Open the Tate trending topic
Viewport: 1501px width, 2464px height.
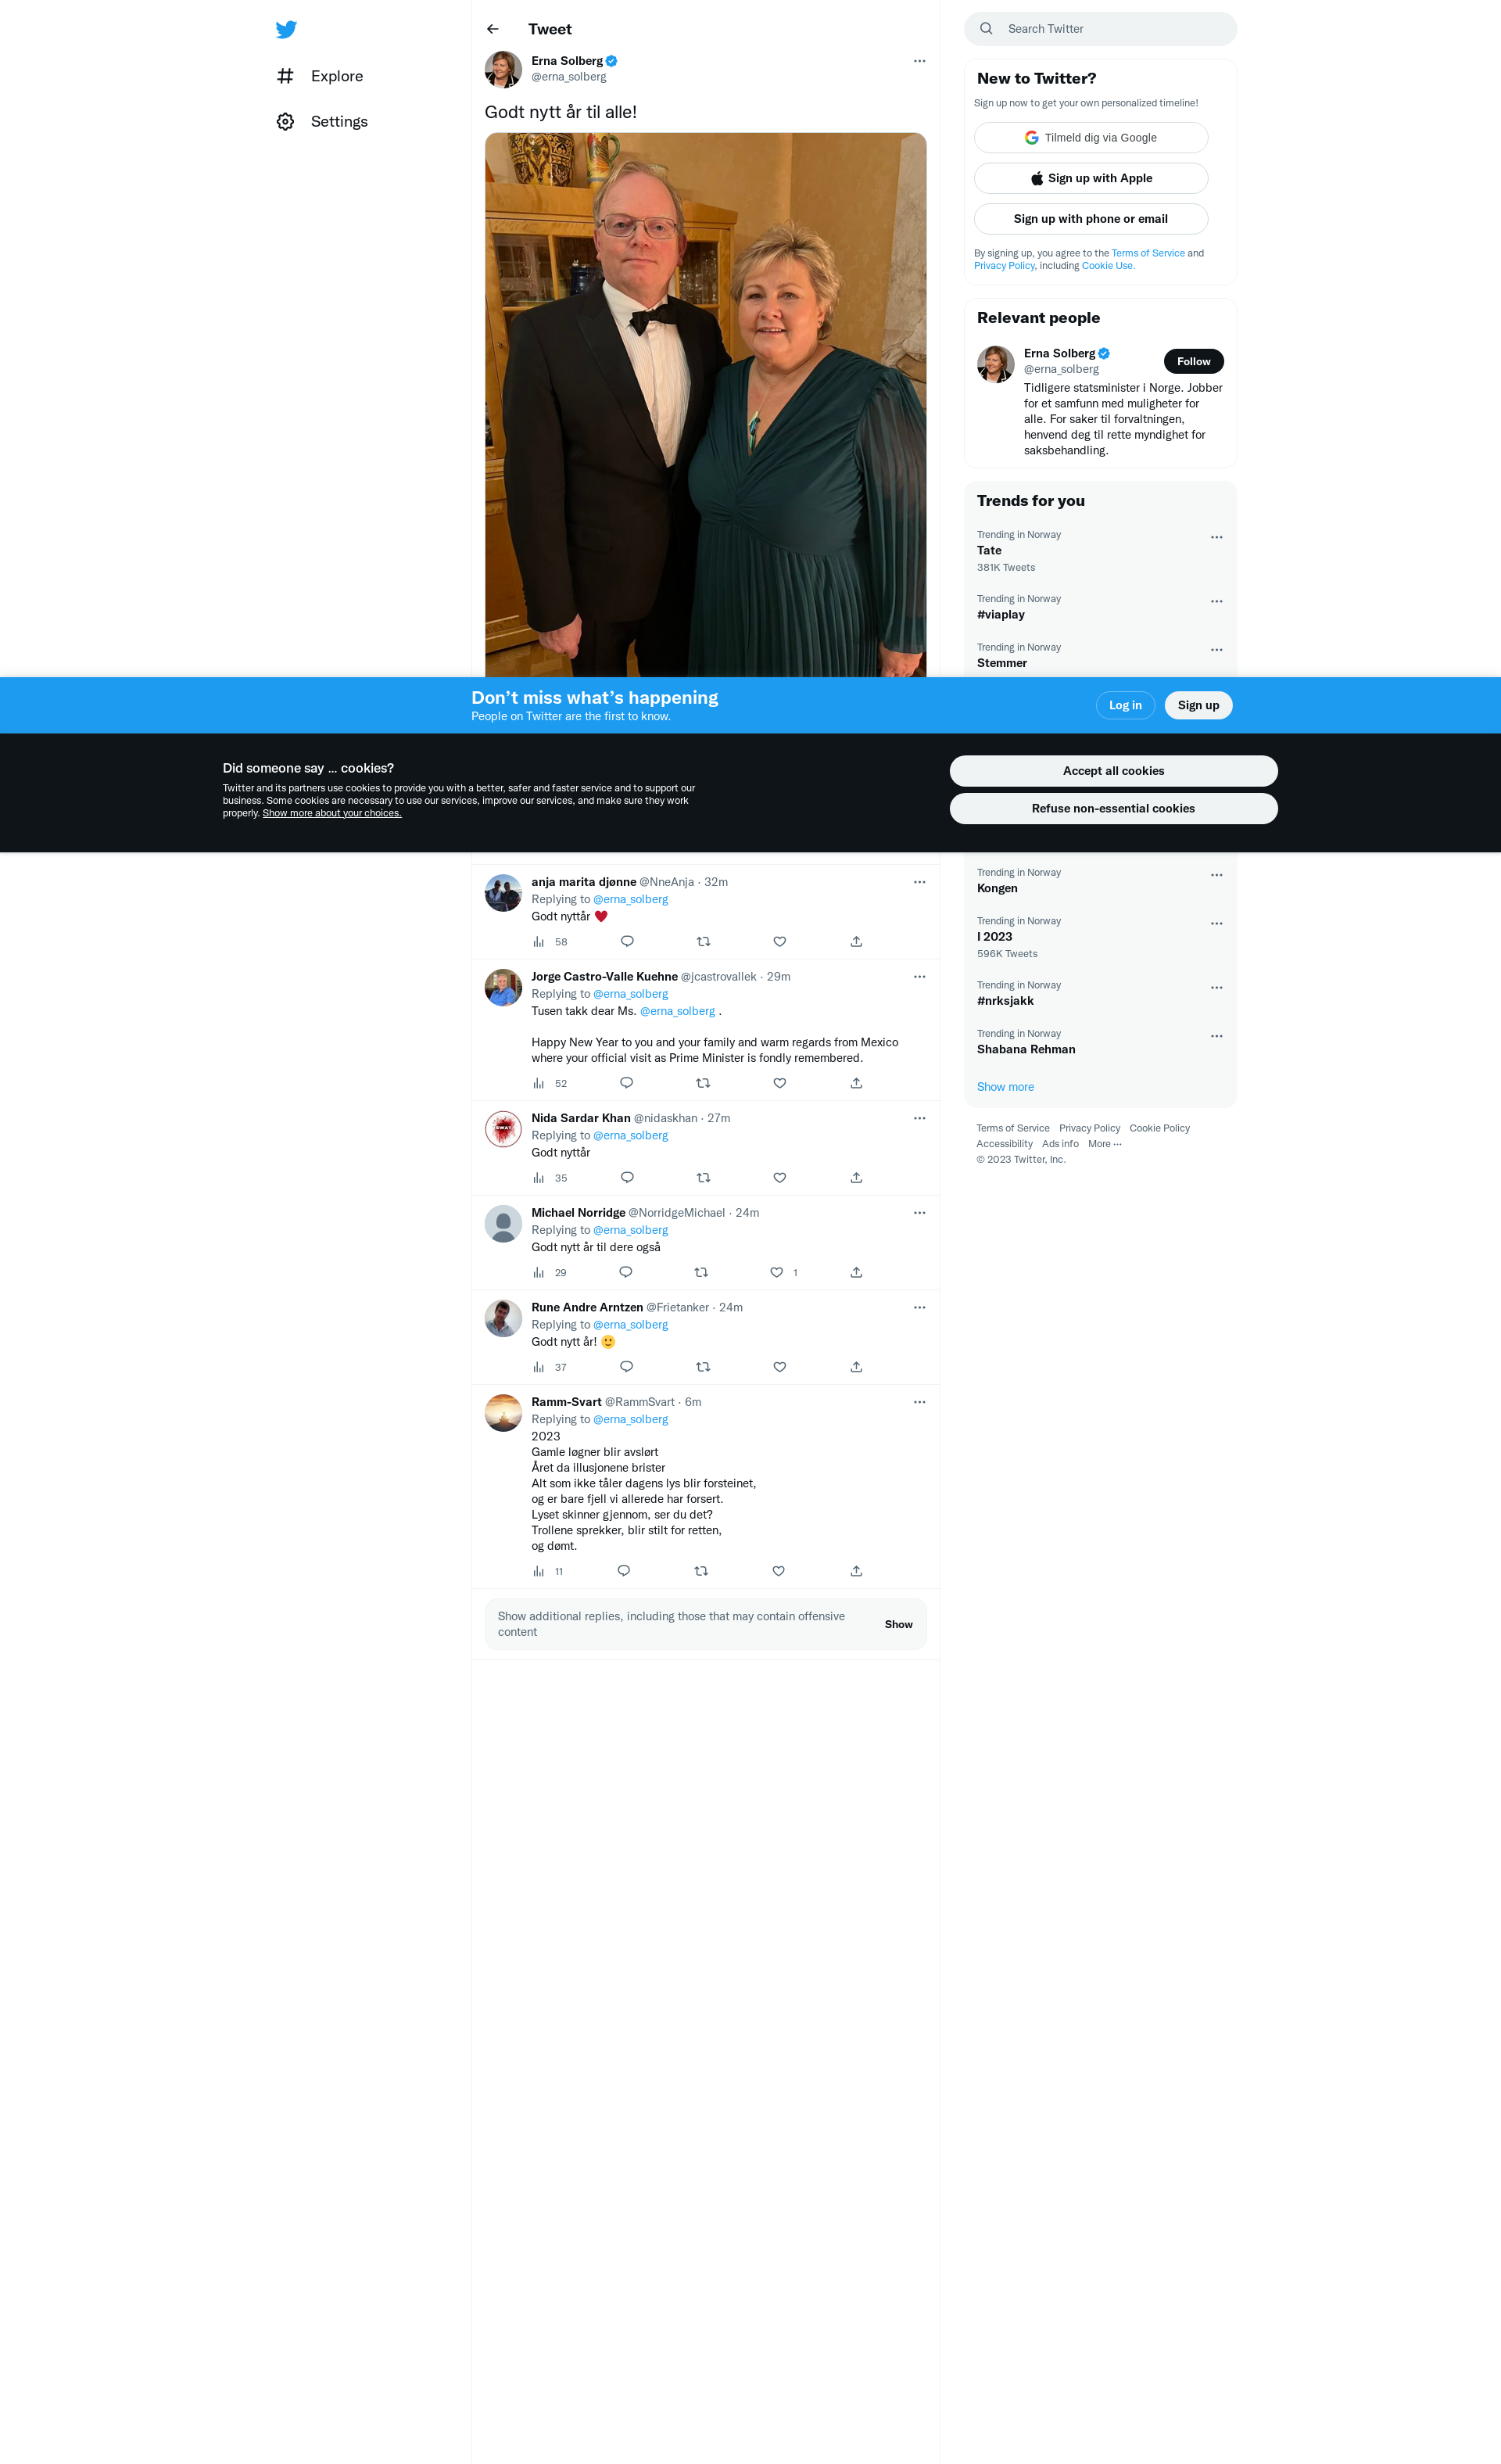click(1100, 551)
